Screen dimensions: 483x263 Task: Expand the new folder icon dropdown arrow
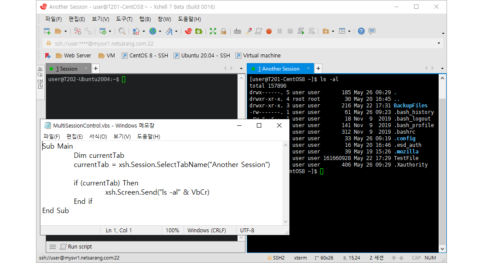coord(333,32)
